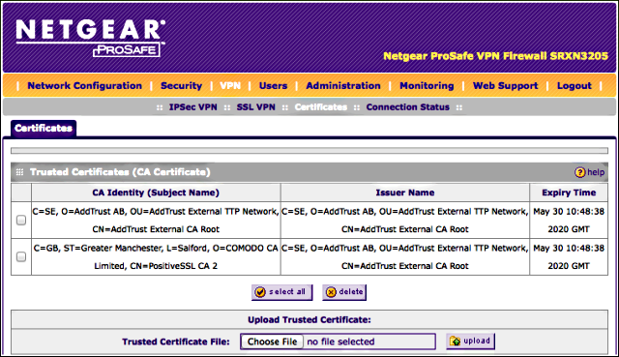Click the 'Trusted Certificate File:' label
Screen dimensions: 619x357
tap(176, 342)
